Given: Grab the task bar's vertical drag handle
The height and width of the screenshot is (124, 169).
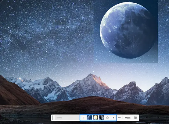Looking at the screenshot, I should click(x=52, y=118).
